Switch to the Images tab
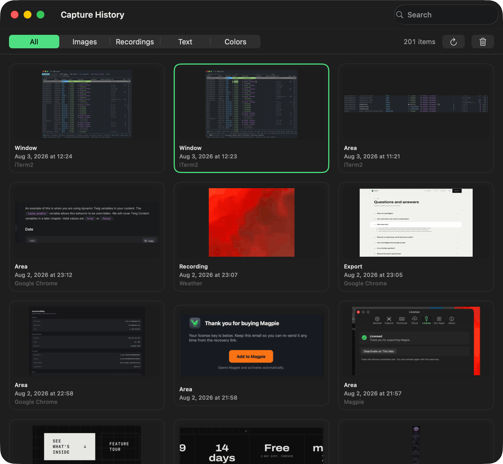The height and width of the screenshot is (464, 503). [x=85, y=42]
